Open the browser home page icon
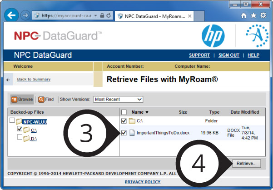273x190 pixels. tap(244, 15)
